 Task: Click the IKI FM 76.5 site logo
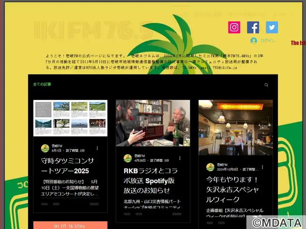(x=93, y=30)
